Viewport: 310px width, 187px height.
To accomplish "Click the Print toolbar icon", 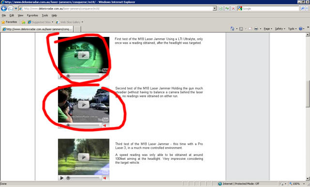I will point(256,29).
